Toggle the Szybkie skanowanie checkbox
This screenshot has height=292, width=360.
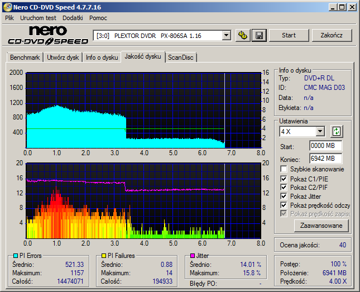tap(284, 169)
